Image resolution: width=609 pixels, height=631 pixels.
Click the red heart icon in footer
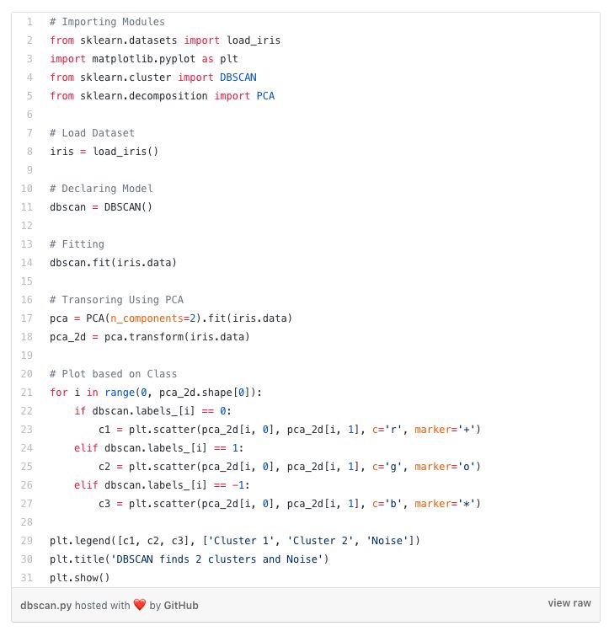click(x=140, y=605)
